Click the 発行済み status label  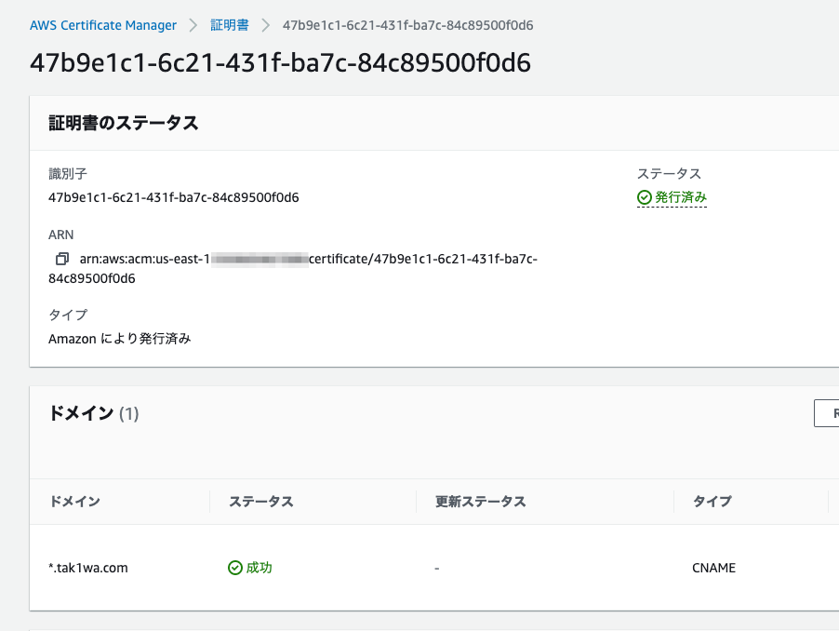click(681, 197)
